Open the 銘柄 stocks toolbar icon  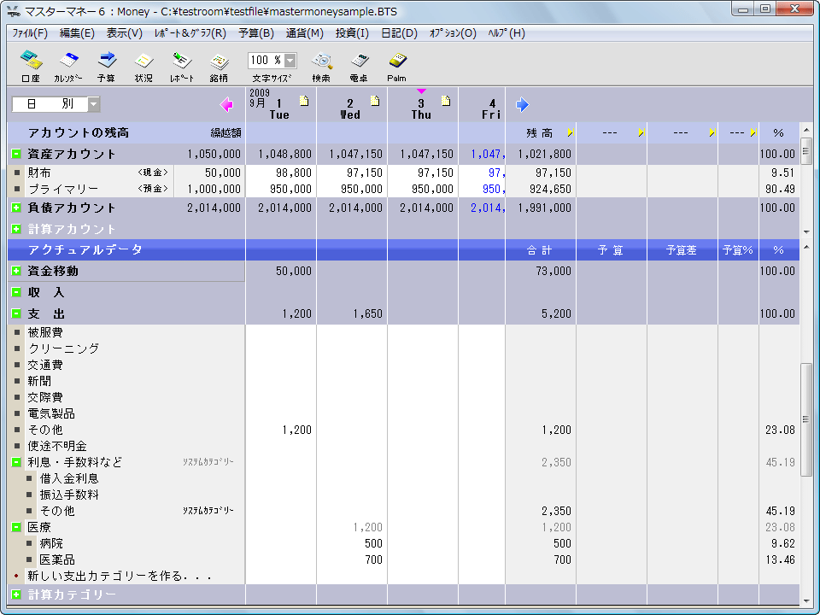click(219, 67)
